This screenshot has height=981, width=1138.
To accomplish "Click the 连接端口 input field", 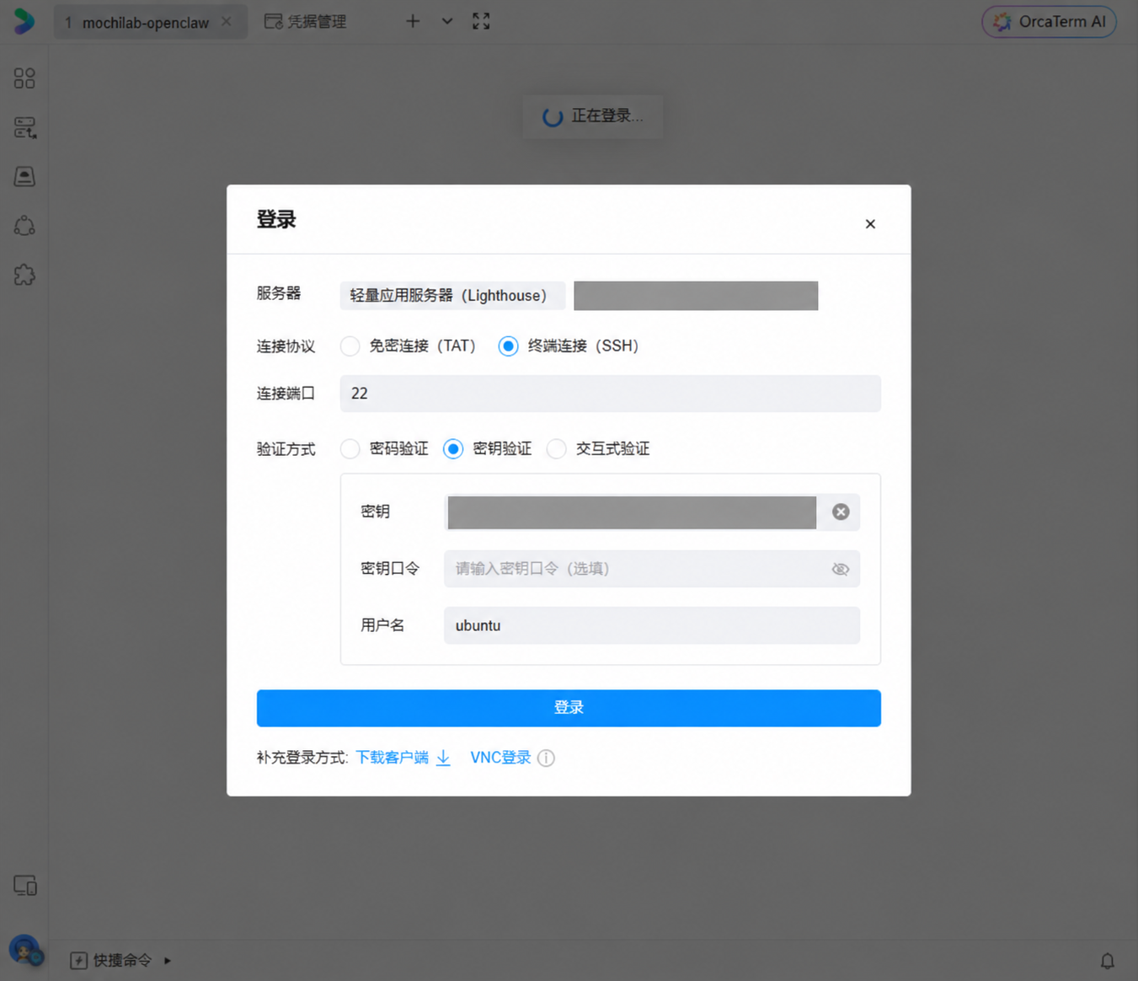I will (610, 394).
